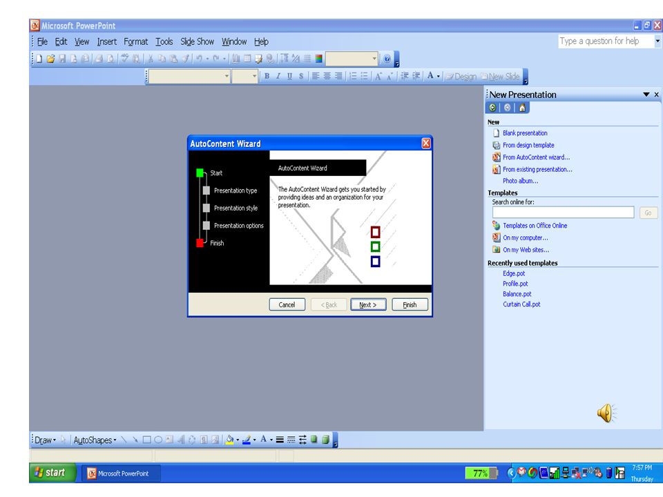Click the Format Painter brush icon
Viewport: 663px width, 497px height.
(185, 59)
